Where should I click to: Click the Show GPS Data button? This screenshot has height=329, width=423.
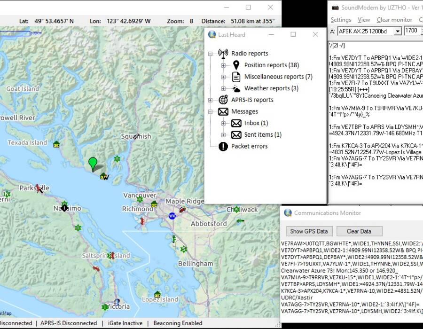[x=309, y=231]
